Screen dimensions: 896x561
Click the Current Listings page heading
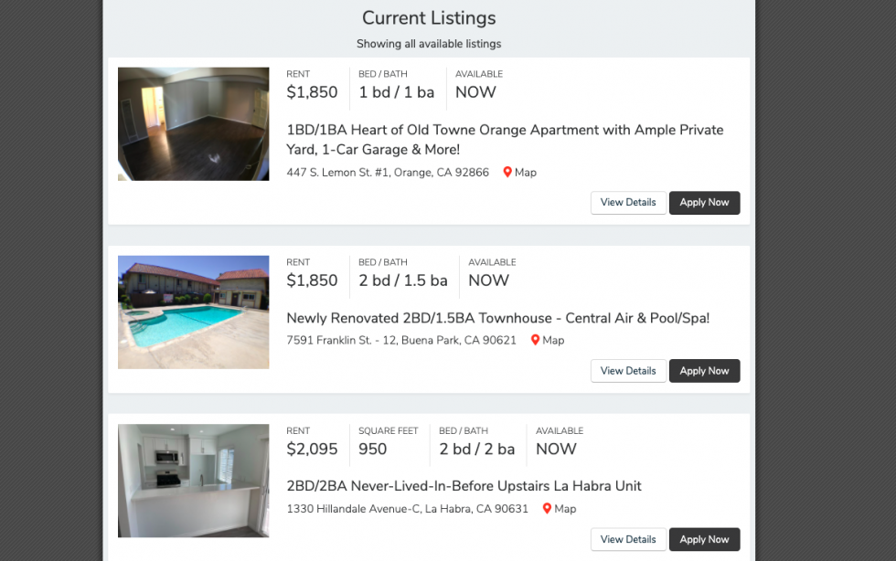pyautogui.click(x=429, y=17)
